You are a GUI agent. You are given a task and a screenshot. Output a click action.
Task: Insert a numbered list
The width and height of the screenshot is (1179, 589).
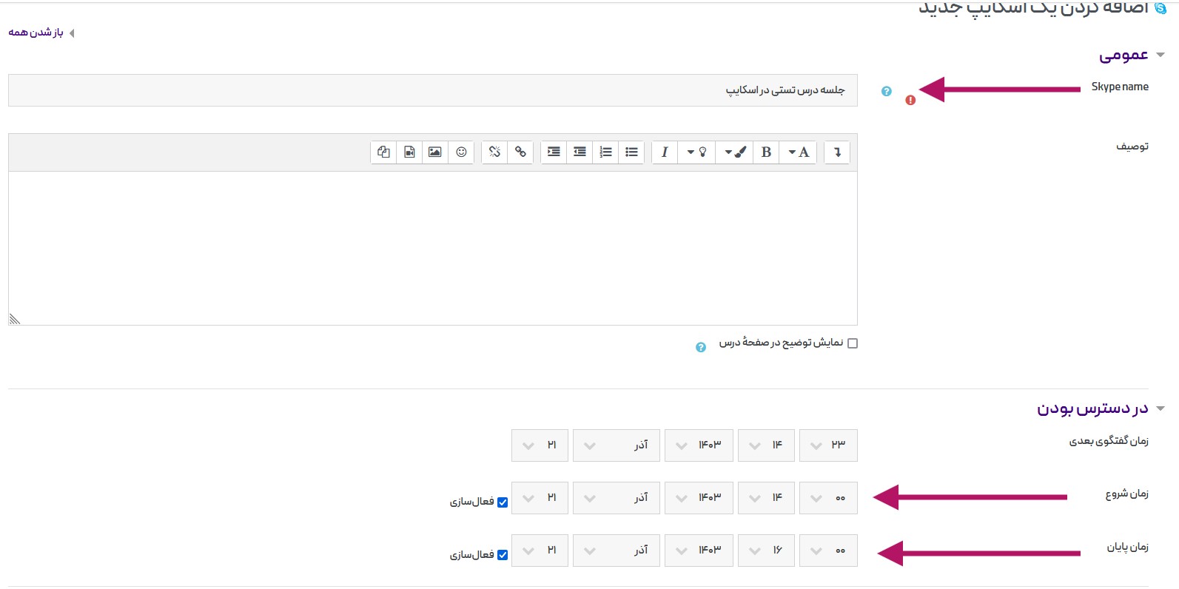(605, 152)
